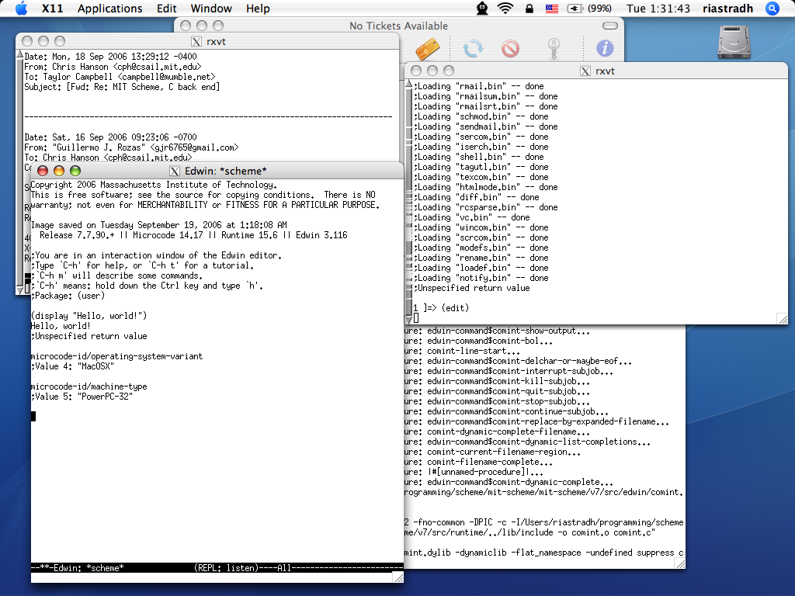This screenshot has width=795, height=596.
Task: Click the orange ticket icon in Kerberos toolbar
Action: (x=427, y=49)
